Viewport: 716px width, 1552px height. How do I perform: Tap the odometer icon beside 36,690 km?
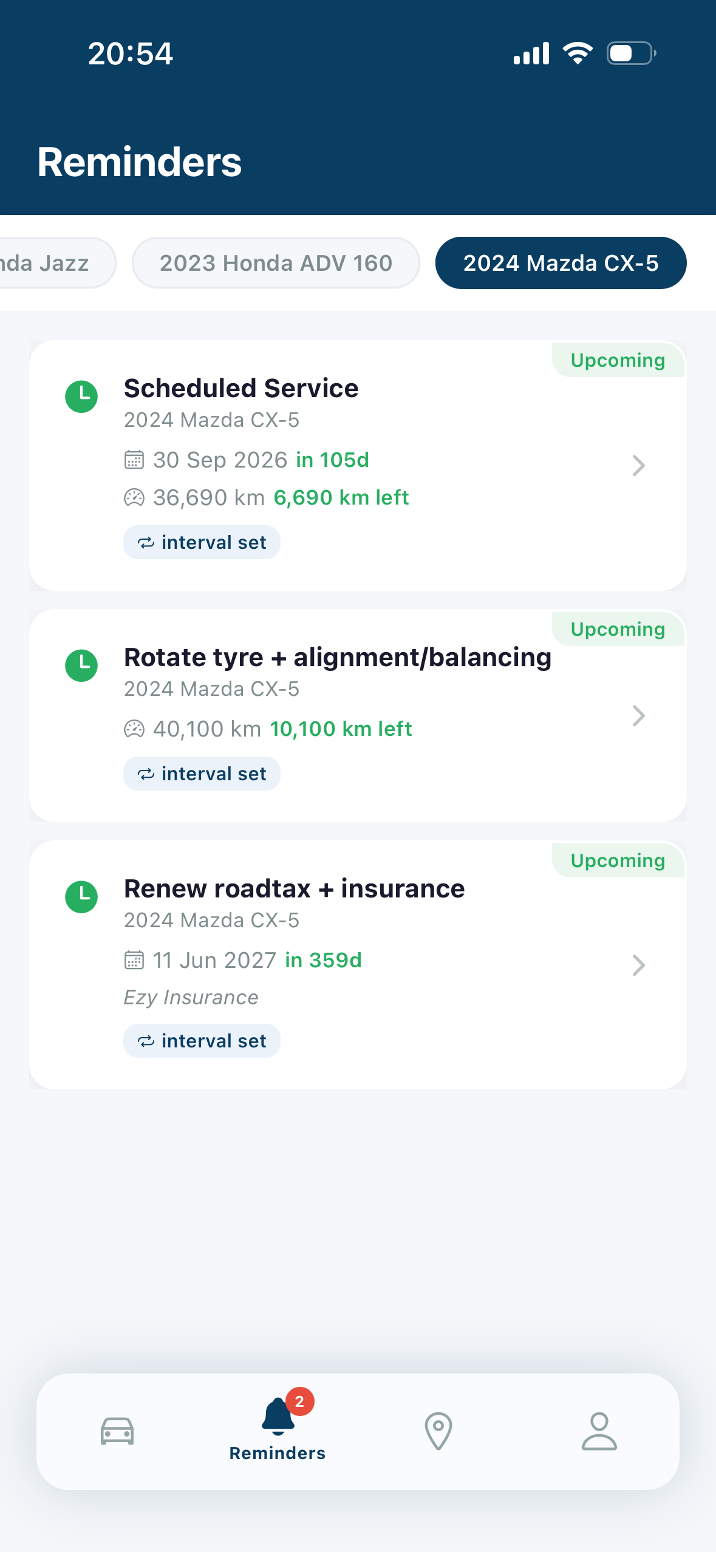134,498
